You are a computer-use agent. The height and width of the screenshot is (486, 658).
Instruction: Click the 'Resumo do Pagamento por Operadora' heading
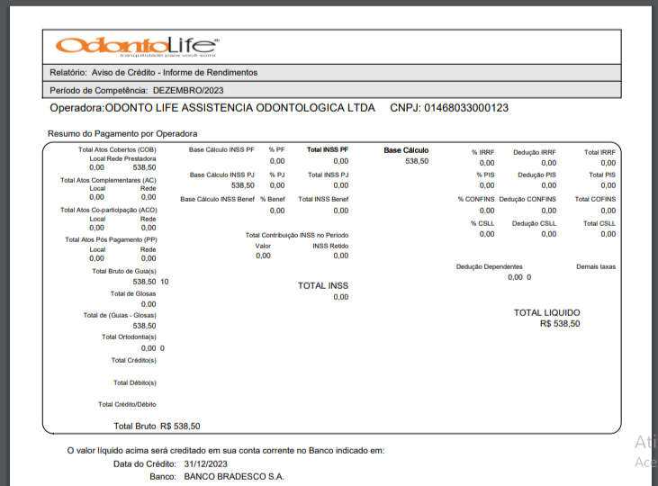122,134
